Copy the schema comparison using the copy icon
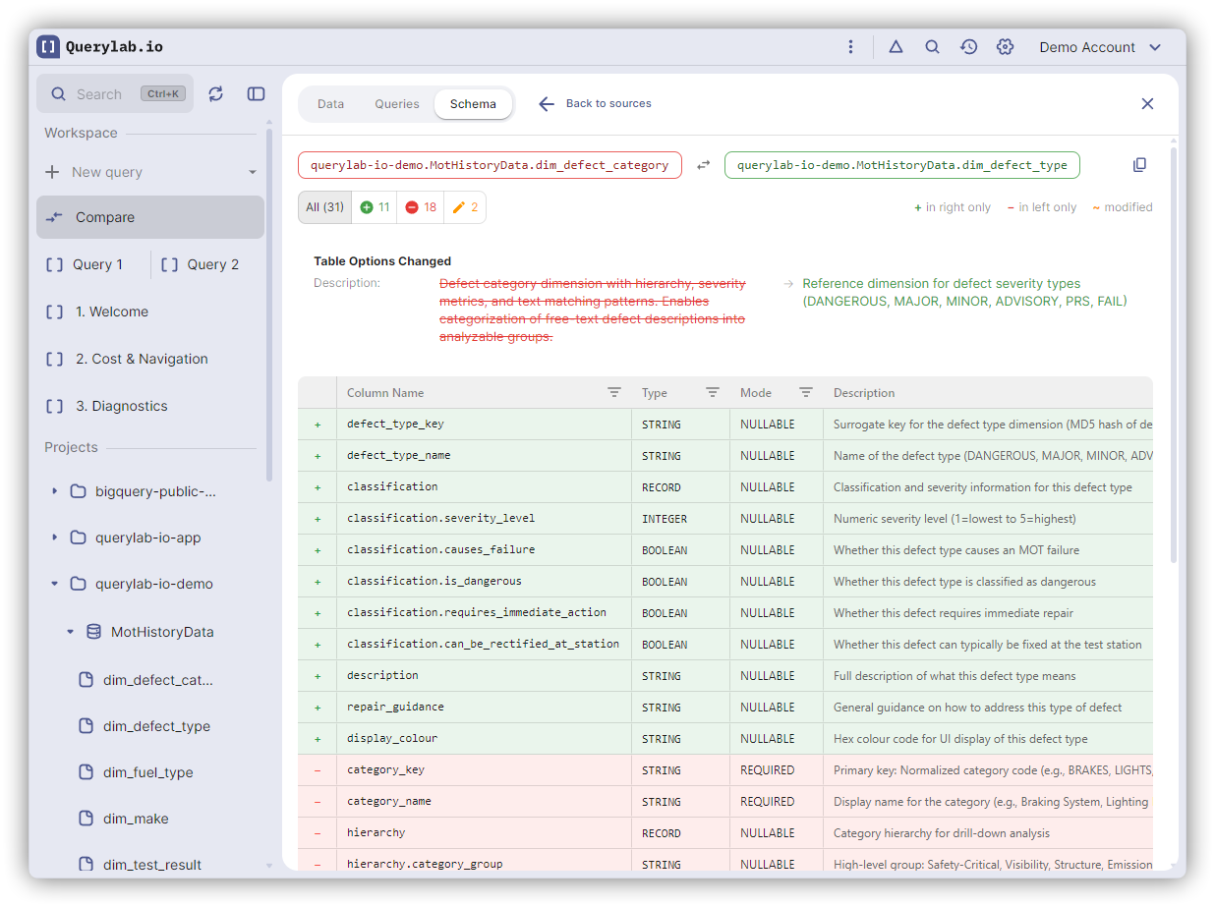1215x907 pixels. pyautogui.click(x=1139, y=165)
